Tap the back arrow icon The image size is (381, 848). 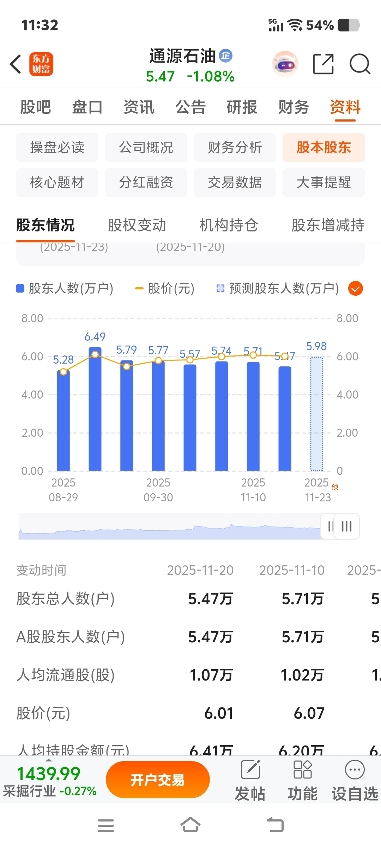(16, 64)
